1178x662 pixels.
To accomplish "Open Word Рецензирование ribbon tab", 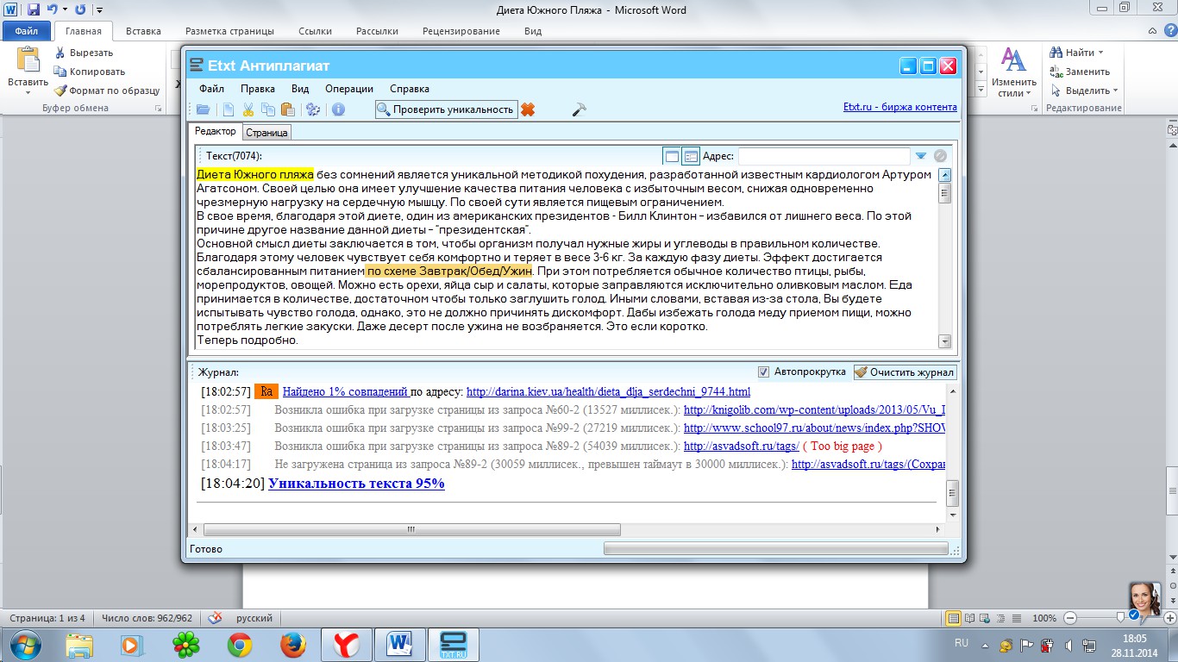I will [x=461, y=31].
